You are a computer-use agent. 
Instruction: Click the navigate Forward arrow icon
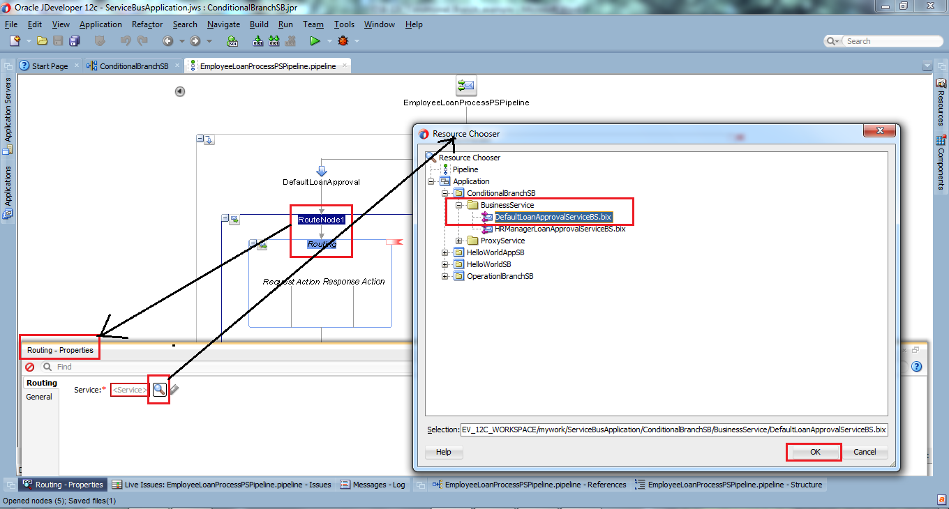(x=195, y=41)
